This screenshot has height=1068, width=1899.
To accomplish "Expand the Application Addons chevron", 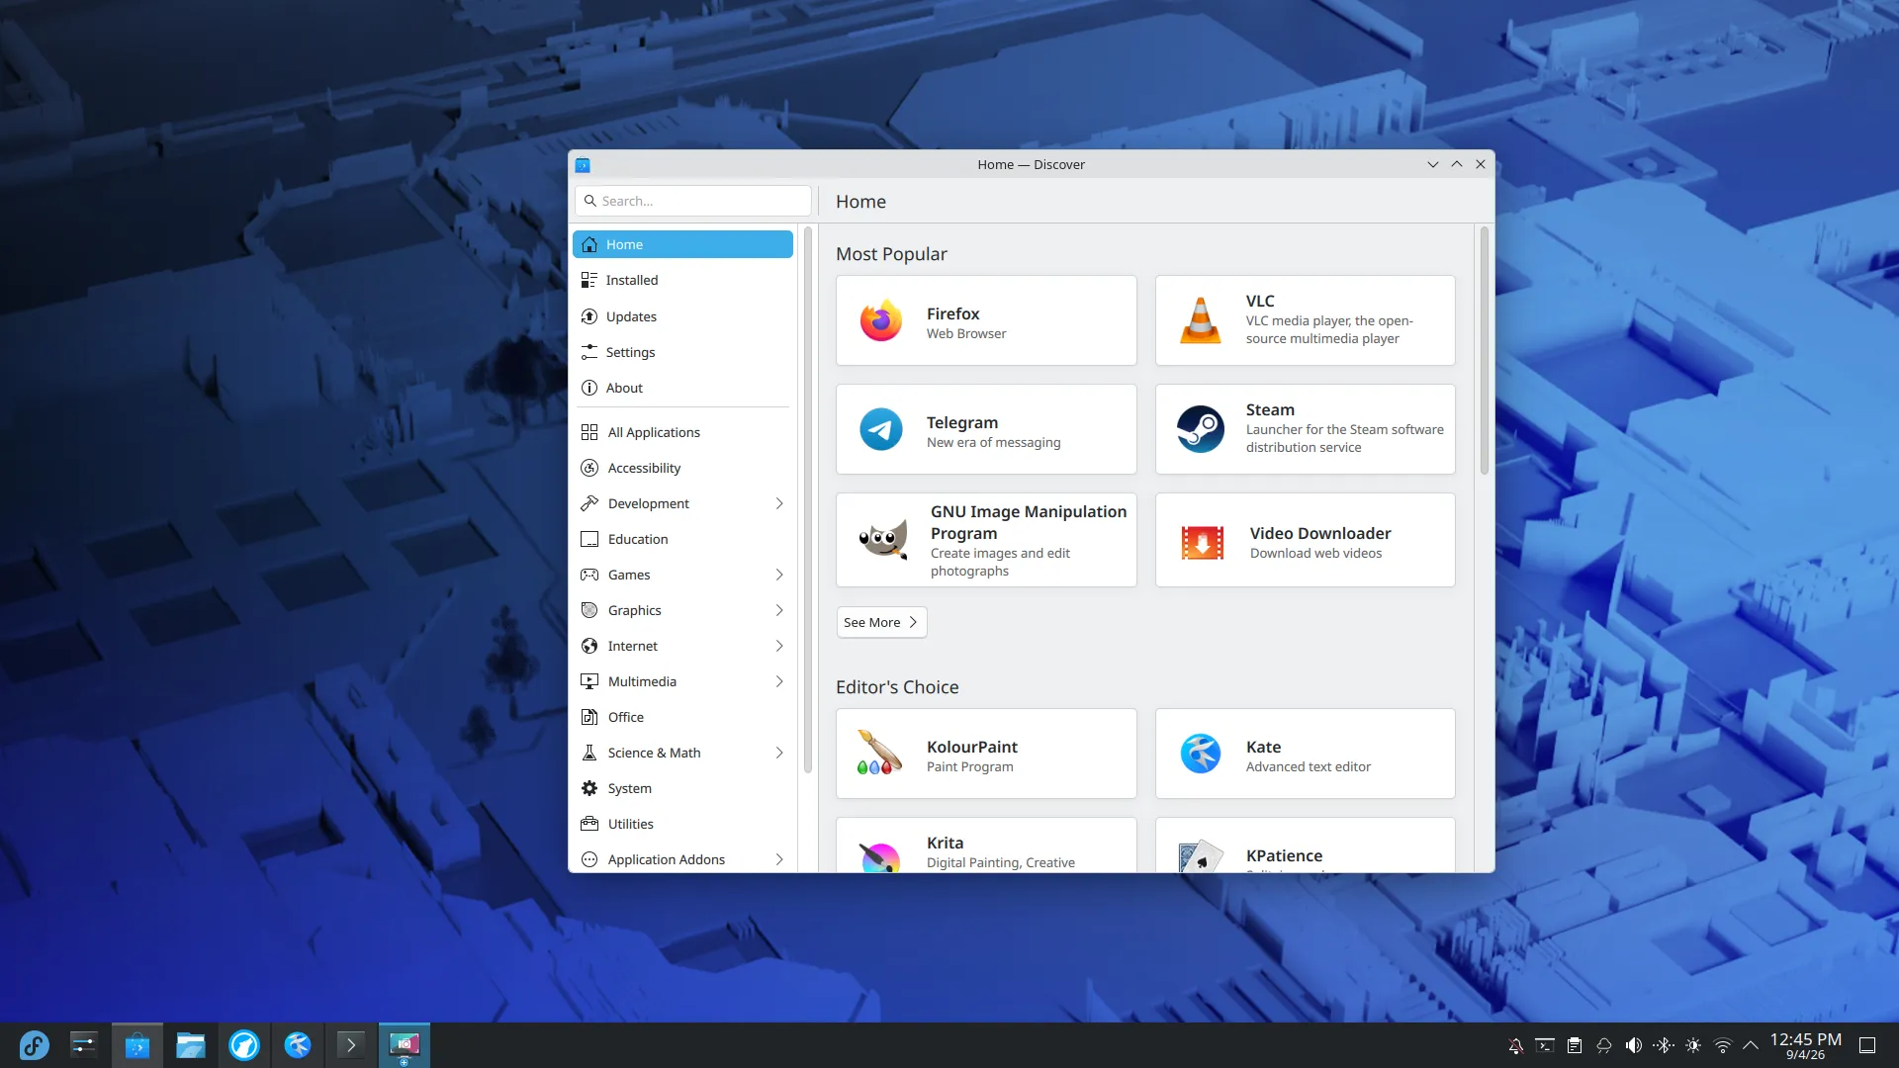I will point(779,859).
